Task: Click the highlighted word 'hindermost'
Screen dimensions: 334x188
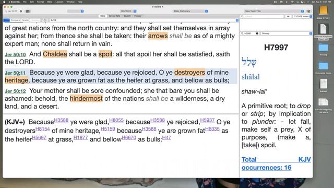Action: (x=86, y=99)
